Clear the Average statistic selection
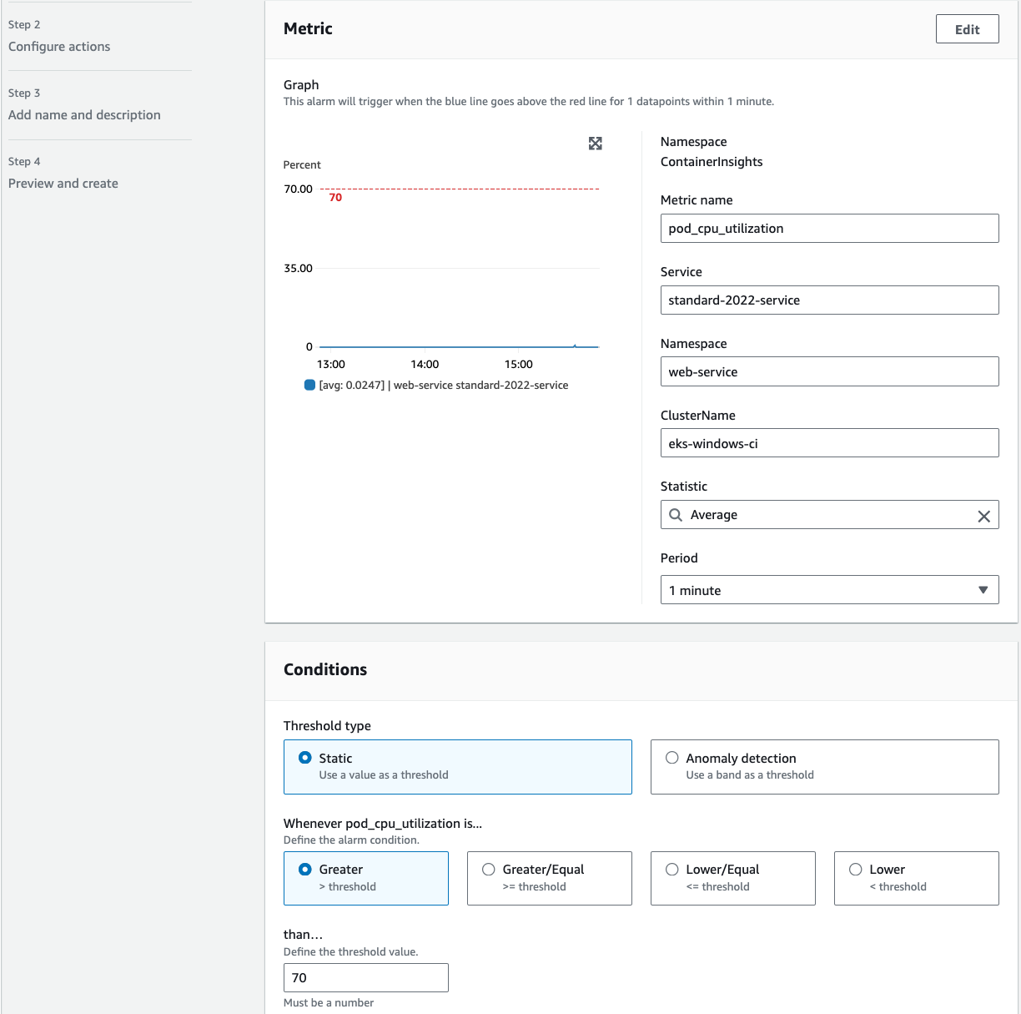The height and width of the screenshot is (1014, 1021). 983,516
